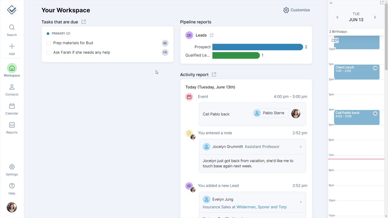Open Tasks that are due in new view
This screenshot has width=388, height=218.
click(84, 22)
